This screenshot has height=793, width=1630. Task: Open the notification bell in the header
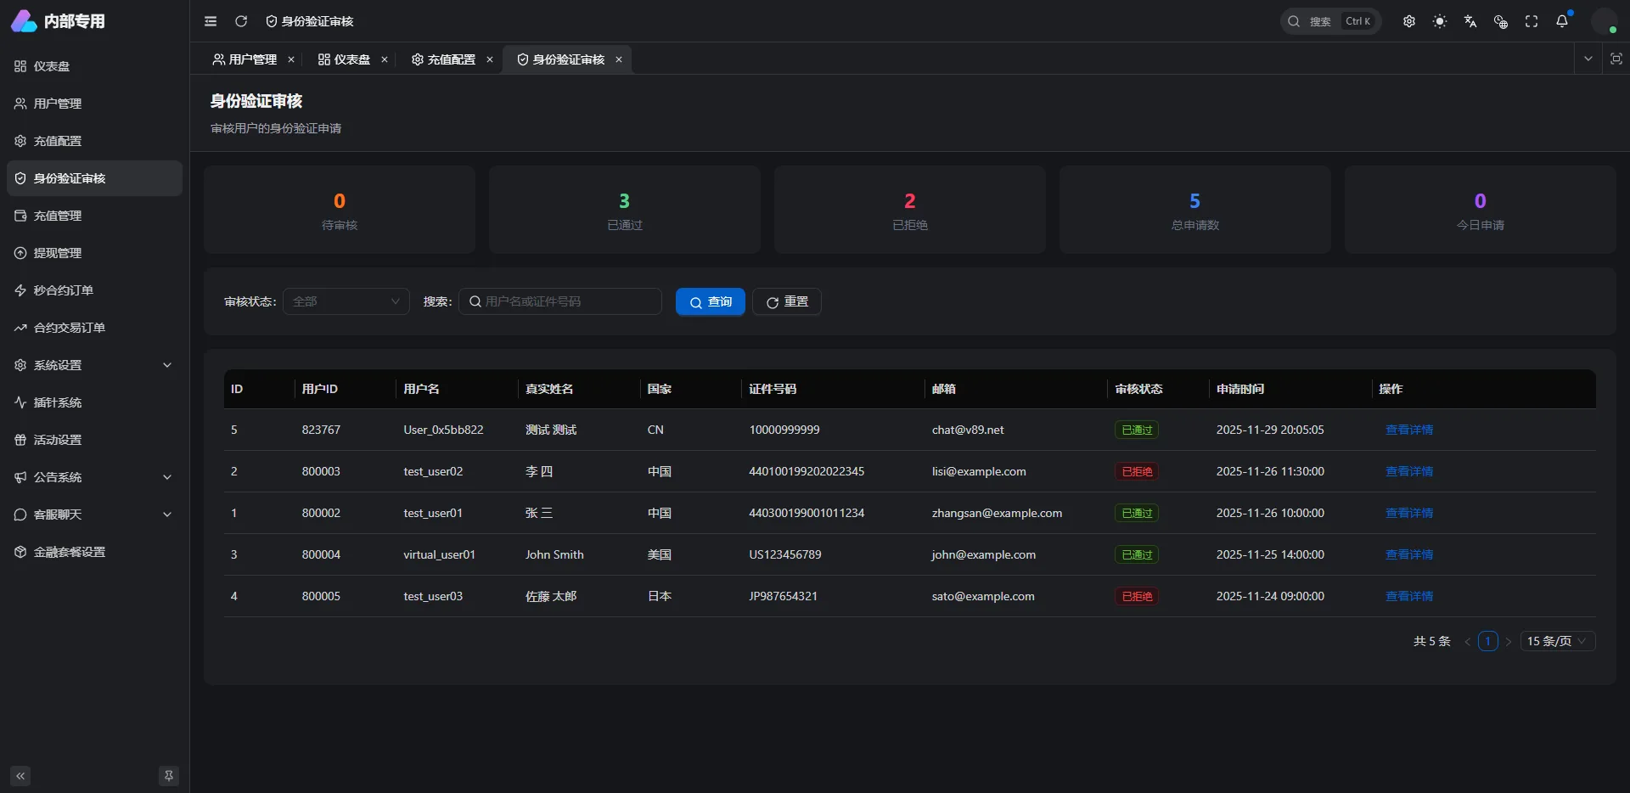pyautogui.click(x=1561, y=21)
